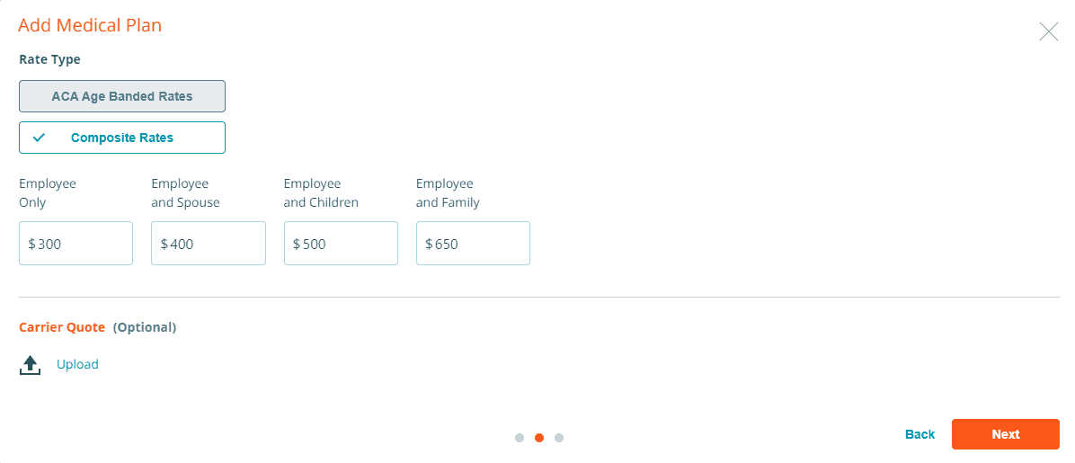The image size is (1075, 463).
Task: Click the Add Medical Plan title
Action: [x=90, y=25]
